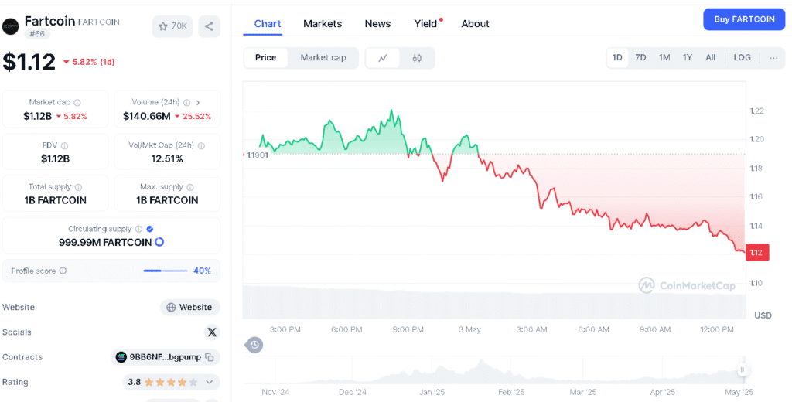Open Volume (24h) info icon
The image size is (792, 402).
(187, 103)
